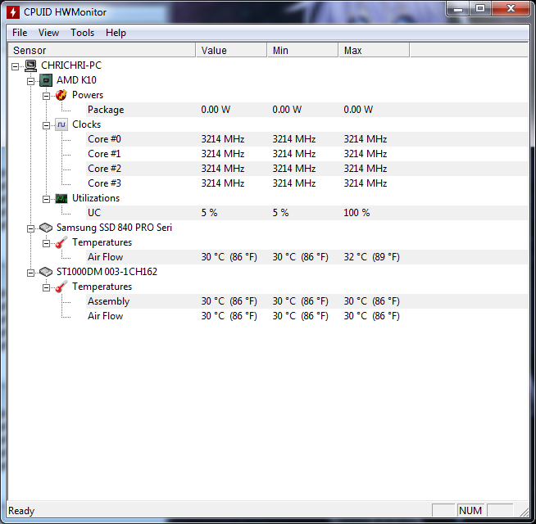Minimize the HWMonitor window

coord(458,8)
